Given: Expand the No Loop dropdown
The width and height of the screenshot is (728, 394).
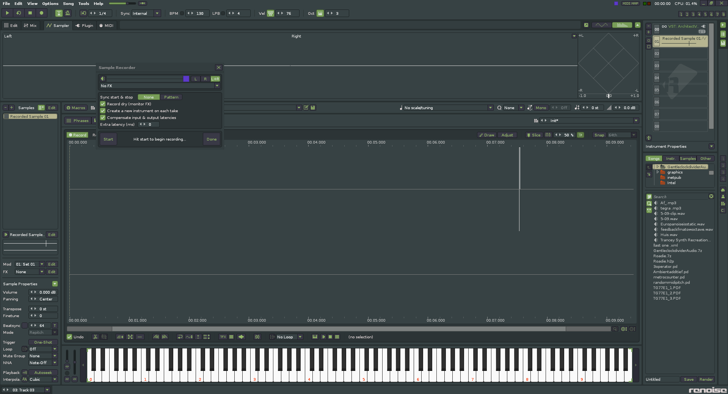Looking at the screenshot, I should tap(300, 337).
